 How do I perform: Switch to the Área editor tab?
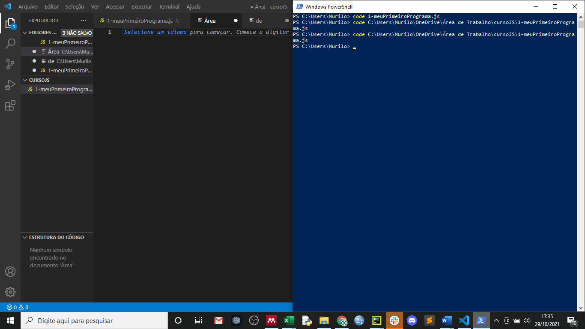point(216,21)
